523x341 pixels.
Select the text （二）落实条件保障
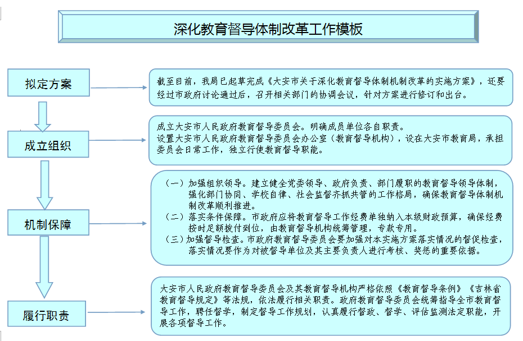coord(204,217)
